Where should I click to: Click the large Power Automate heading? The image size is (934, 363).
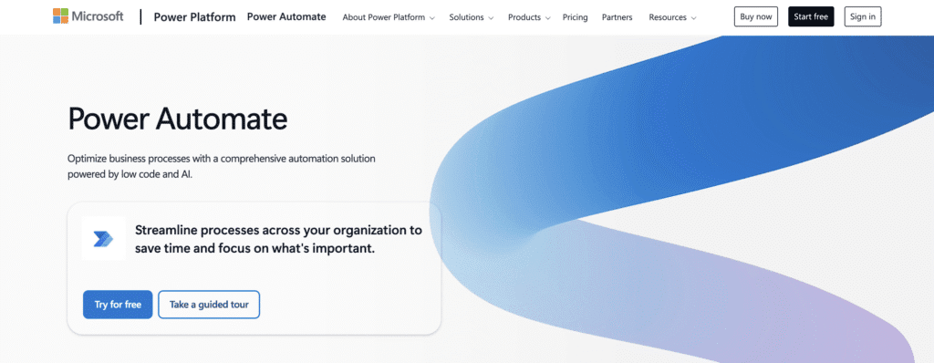[x=178, y=119]
